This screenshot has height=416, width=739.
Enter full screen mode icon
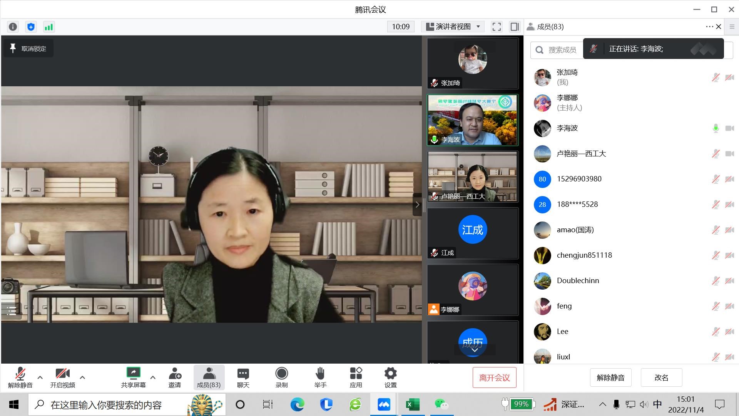click(497, 27)
